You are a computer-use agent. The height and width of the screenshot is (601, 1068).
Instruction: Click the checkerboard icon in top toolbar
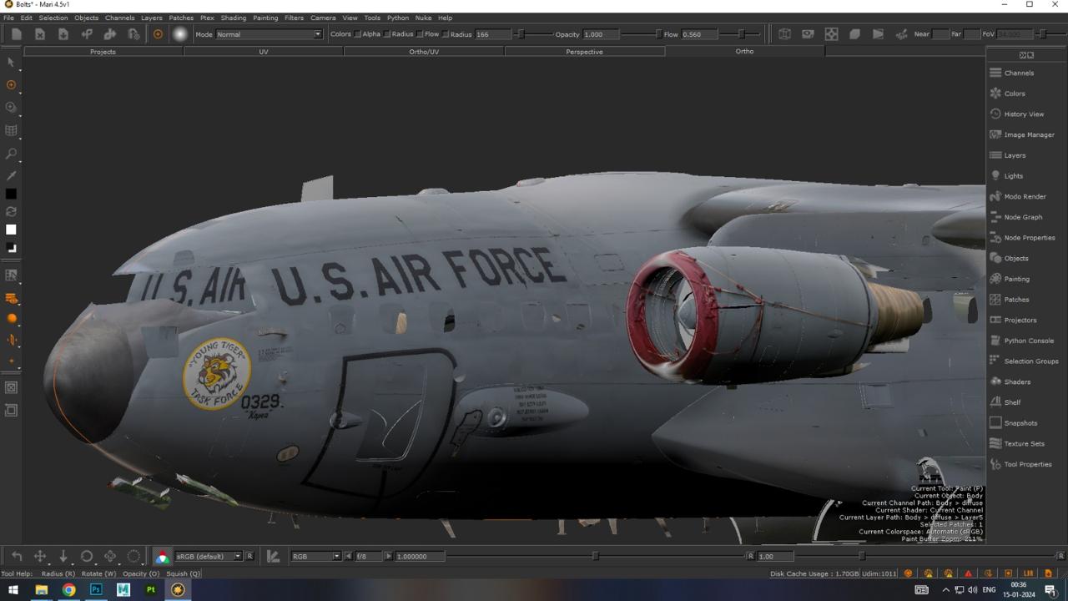[x=831, y=34]
